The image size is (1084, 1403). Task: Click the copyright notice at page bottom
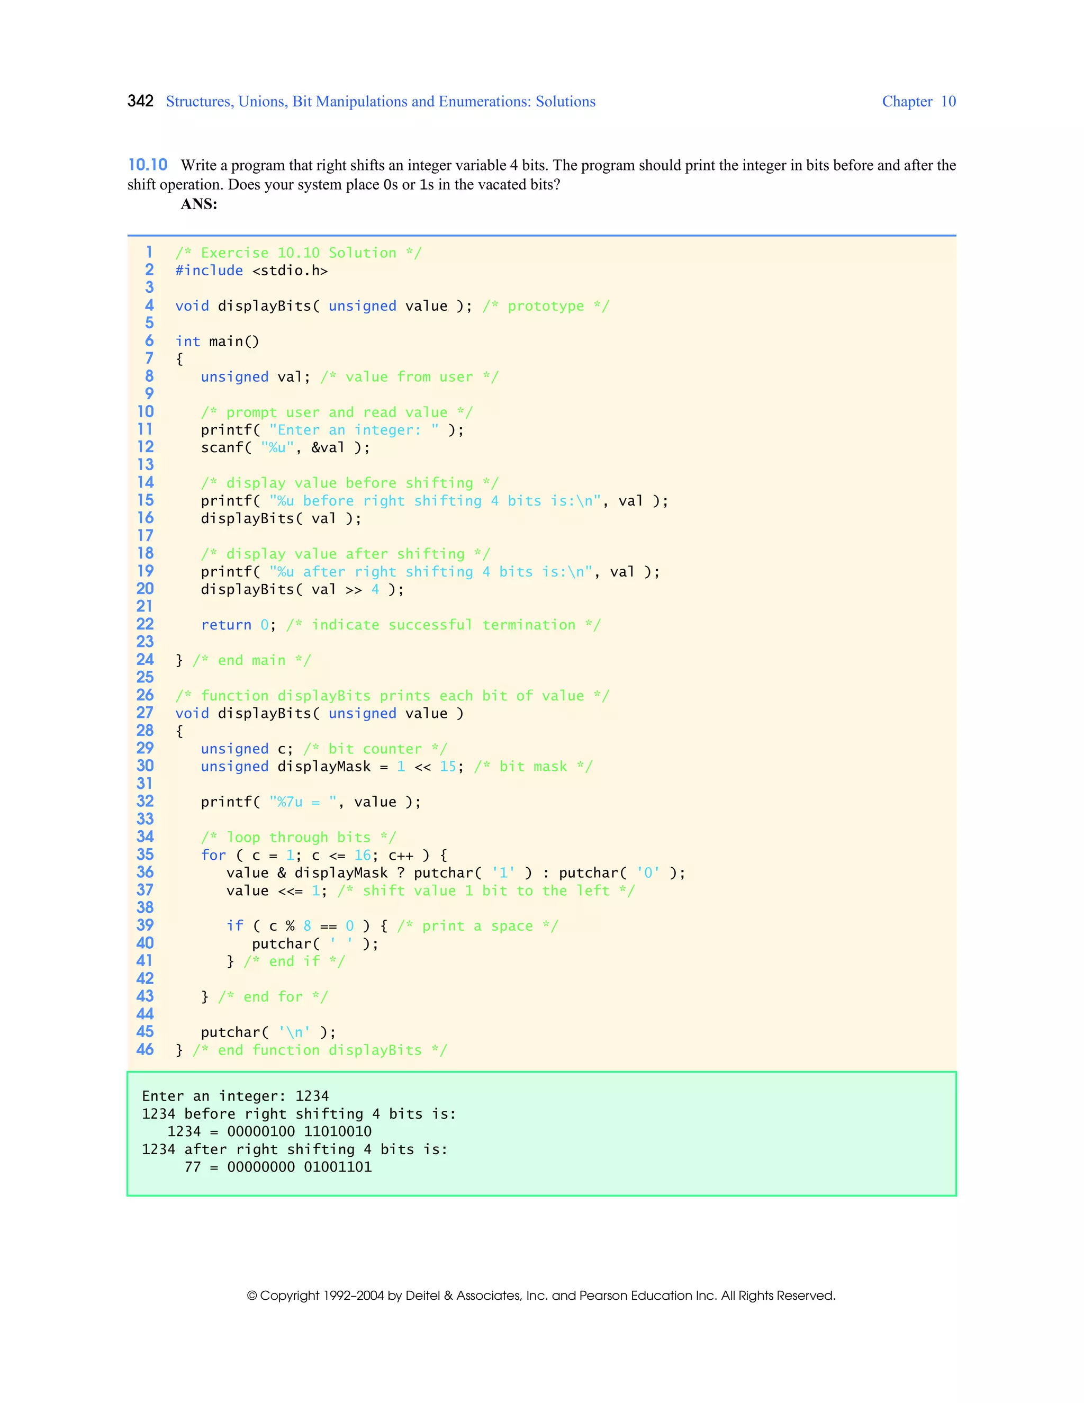point(541,1296)
